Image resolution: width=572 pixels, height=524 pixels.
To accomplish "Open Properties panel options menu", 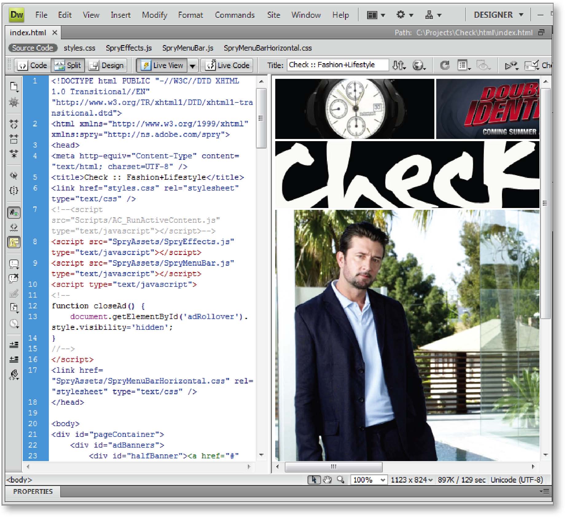I will point(544,491).
